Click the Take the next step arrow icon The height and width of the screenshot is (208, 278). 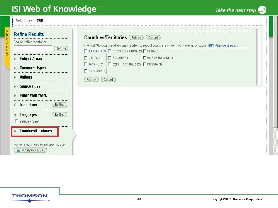click(x=262, y=10)
